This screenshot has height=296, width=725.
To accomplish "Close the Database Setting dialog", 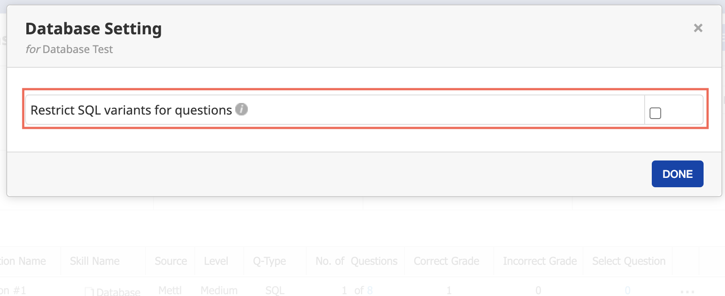I will pyautogui.click(x=698, y=28).
